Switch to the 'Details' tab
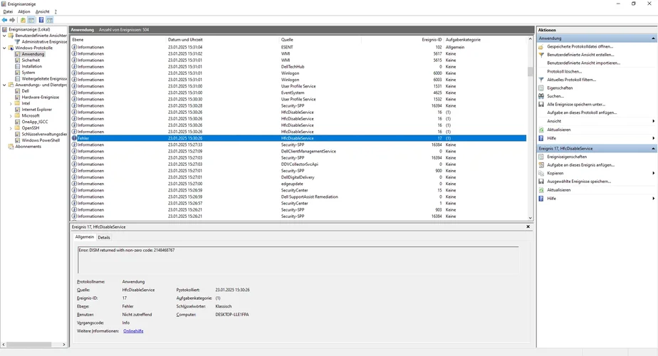This screenshot has height=356, width=658. tap(104, 238)
